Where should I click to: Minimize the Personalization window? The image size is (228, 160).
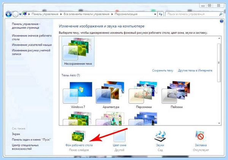pos(203,6)
